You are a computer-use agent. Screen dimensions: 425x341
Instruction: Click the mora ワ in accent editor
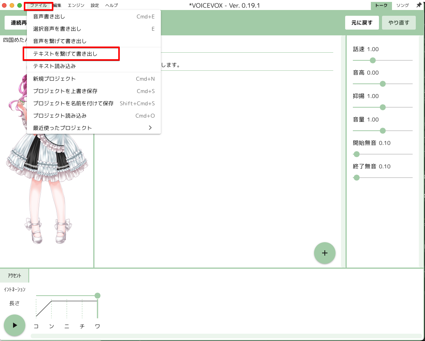pyautogui.click(x=98, y=326)
